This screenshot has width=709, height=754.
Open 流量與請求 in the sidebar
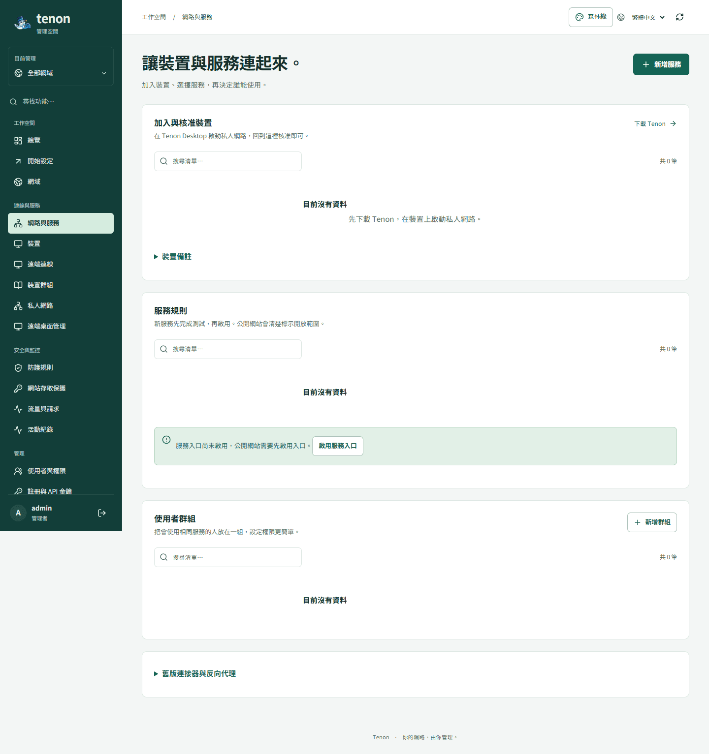tap(61, 409)
